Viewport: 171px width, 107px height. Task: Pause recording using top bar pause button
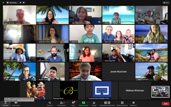point(20,3)
